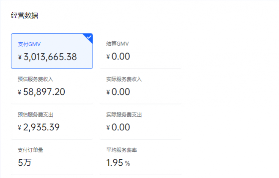
Task: Click the 平均服务费率 label text
Action: 121,150
